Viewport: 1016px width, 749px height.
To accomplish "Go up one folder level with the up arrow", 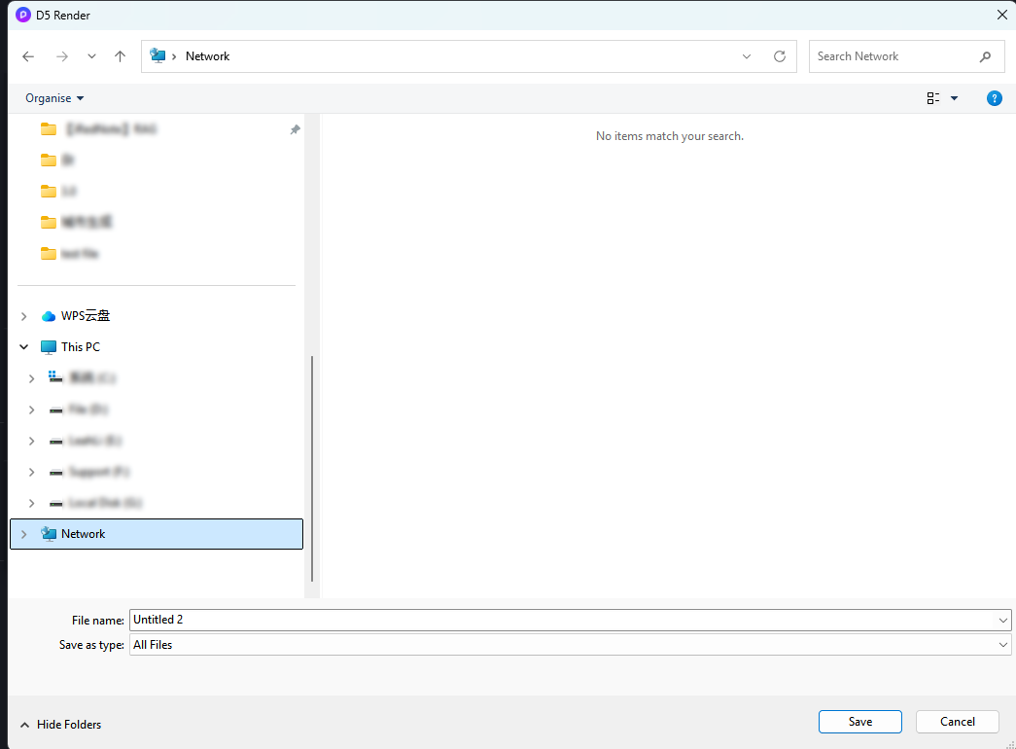I will [121, 56].
